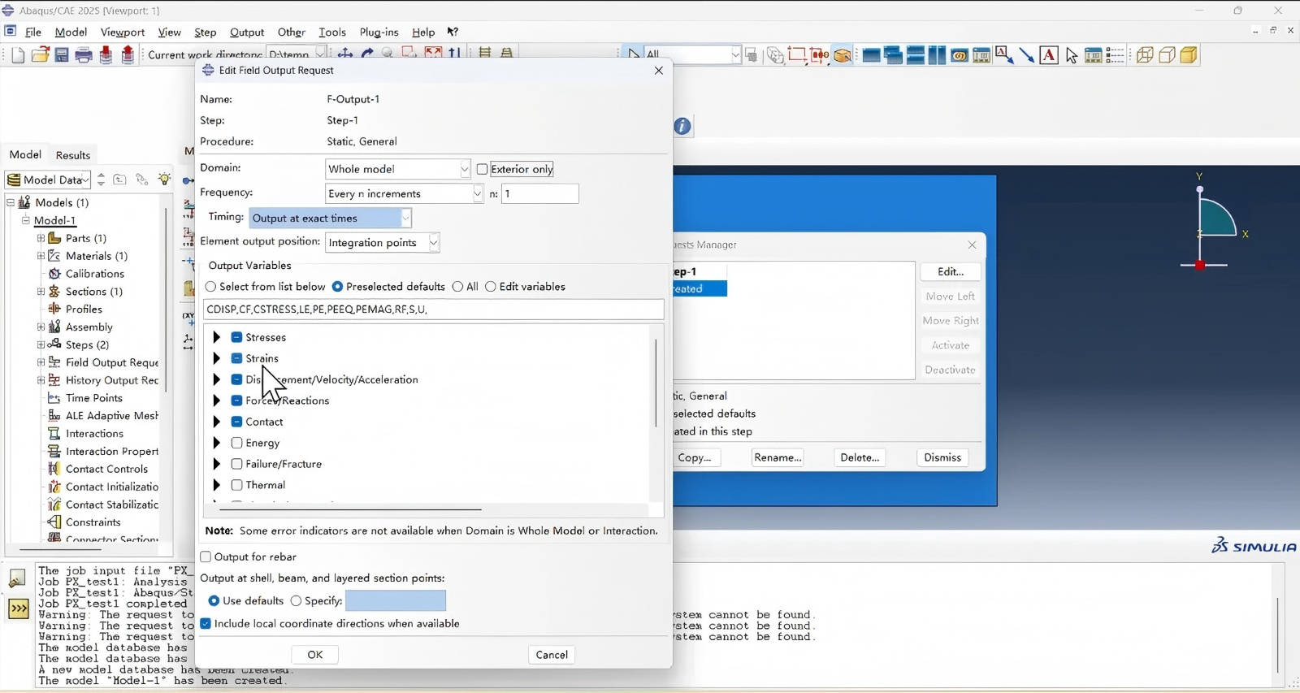Select the text annotation 'A' tool
Screen dimensions: 1300x693
[x=1049, y=55]
